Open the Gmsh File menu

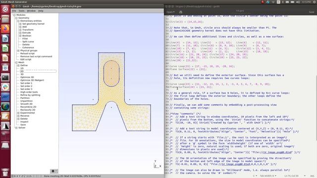[14, 11]
